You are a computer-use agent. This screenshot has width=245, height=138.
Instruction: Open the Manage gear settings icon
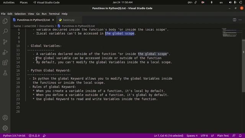pos(5,128)
